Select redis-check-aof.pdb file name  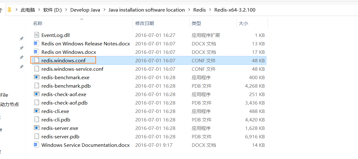(64, 103)
